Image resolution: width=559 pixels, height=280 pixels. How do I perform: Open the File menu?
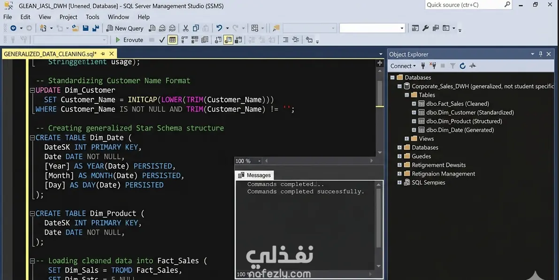click(x=8, y=17)
